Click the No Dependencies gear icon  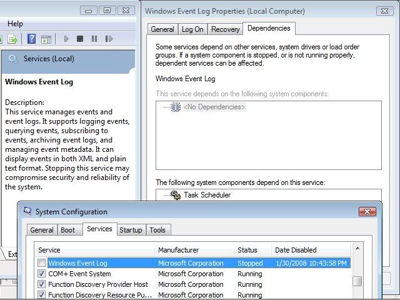point(176,107)
